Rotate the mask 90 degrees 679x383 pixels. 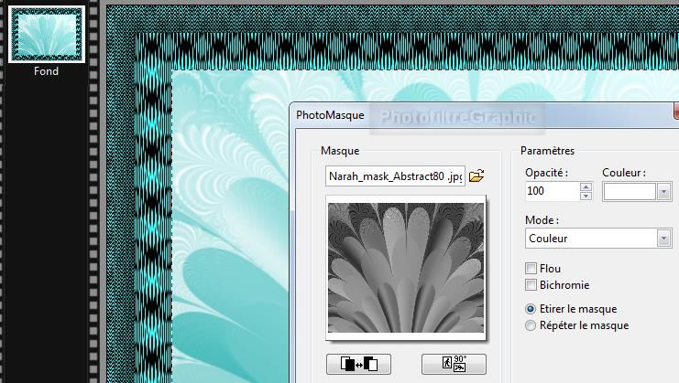(x=454, y=364)
